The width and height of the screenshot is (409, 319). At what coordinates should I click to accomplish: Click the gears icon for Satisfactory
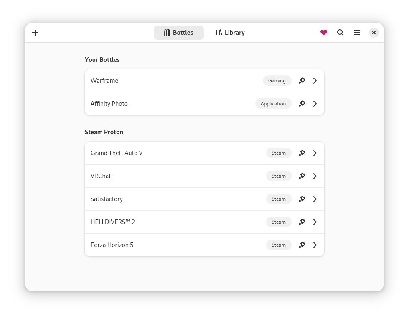302,199
